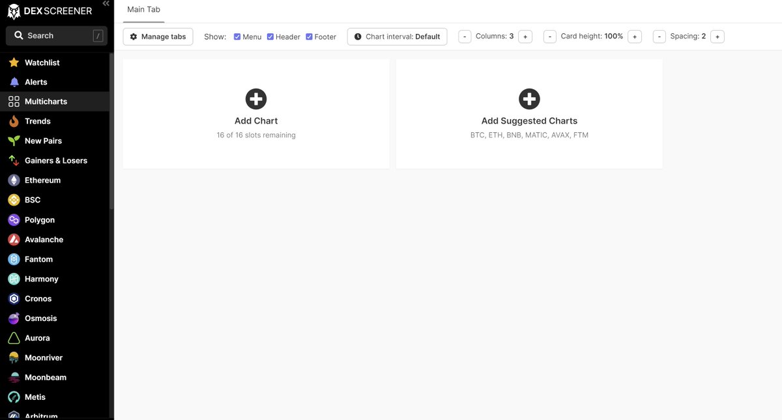Click the Aurora triangle icon
This screenshot has width=782, height=420.
click(14, 338)
